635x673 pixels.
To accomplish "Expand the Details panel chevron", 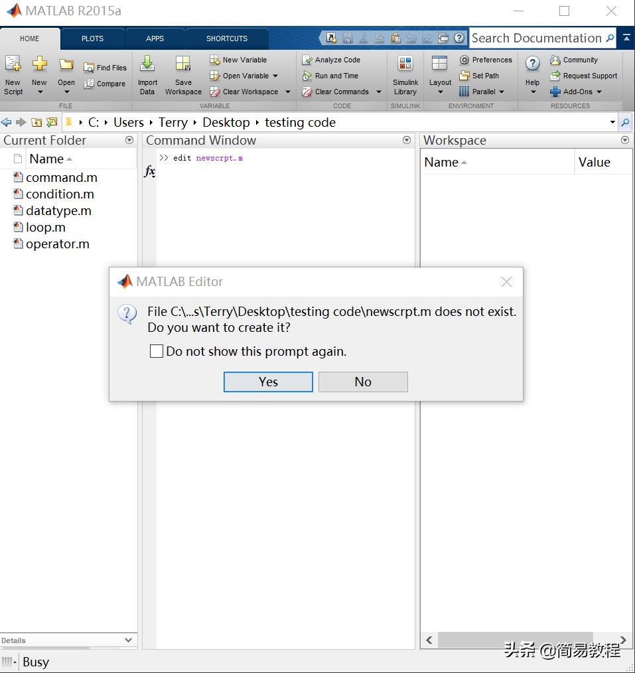I will pos(128,640).
